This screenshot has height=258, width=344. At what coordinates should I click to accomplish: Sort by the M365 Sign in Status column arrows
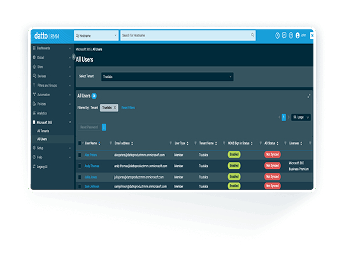[252, 143]
